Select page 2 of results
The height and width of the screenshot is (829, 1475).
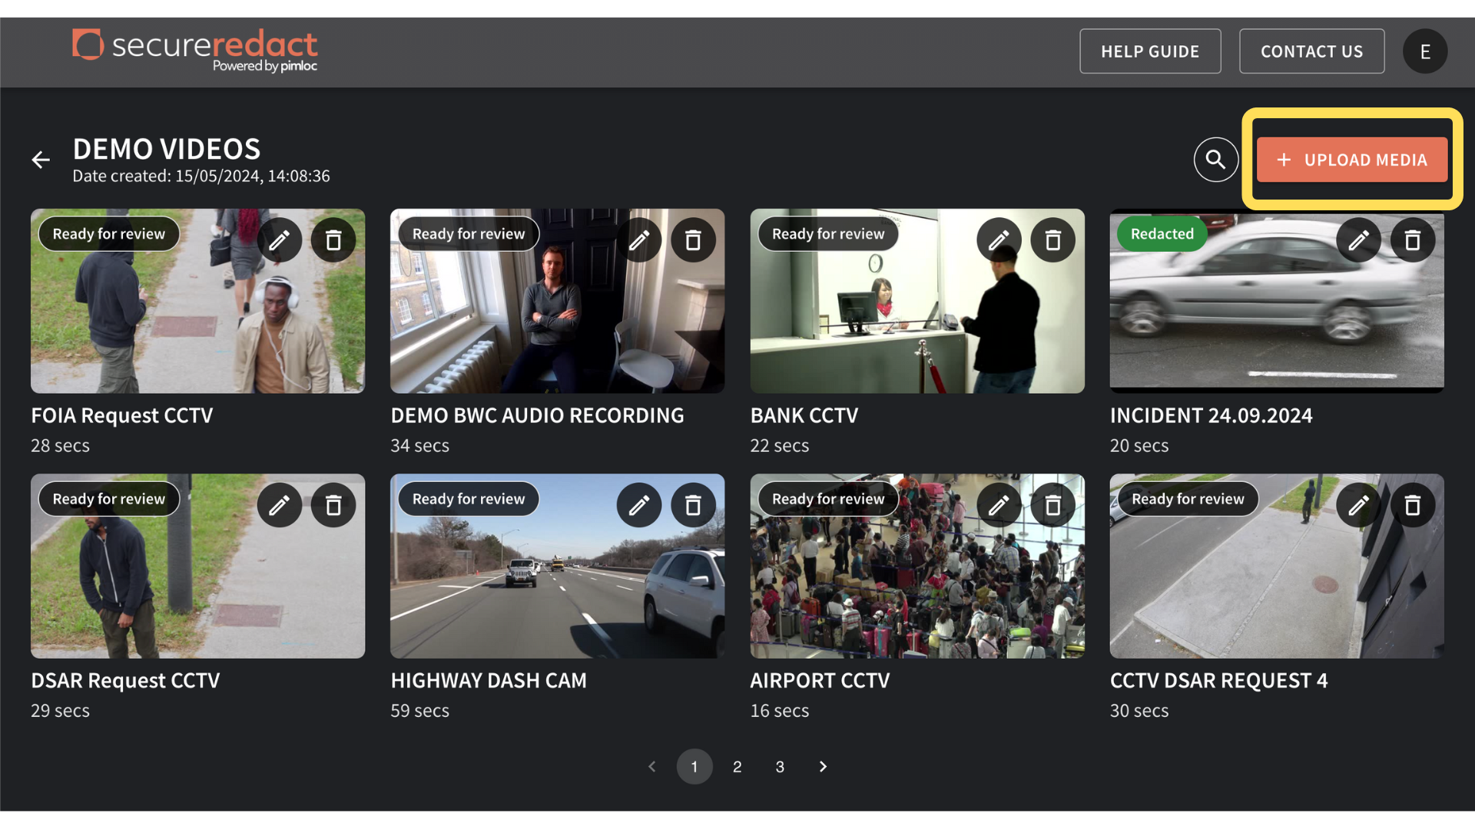pyautogui.click(x=737, y=766)
